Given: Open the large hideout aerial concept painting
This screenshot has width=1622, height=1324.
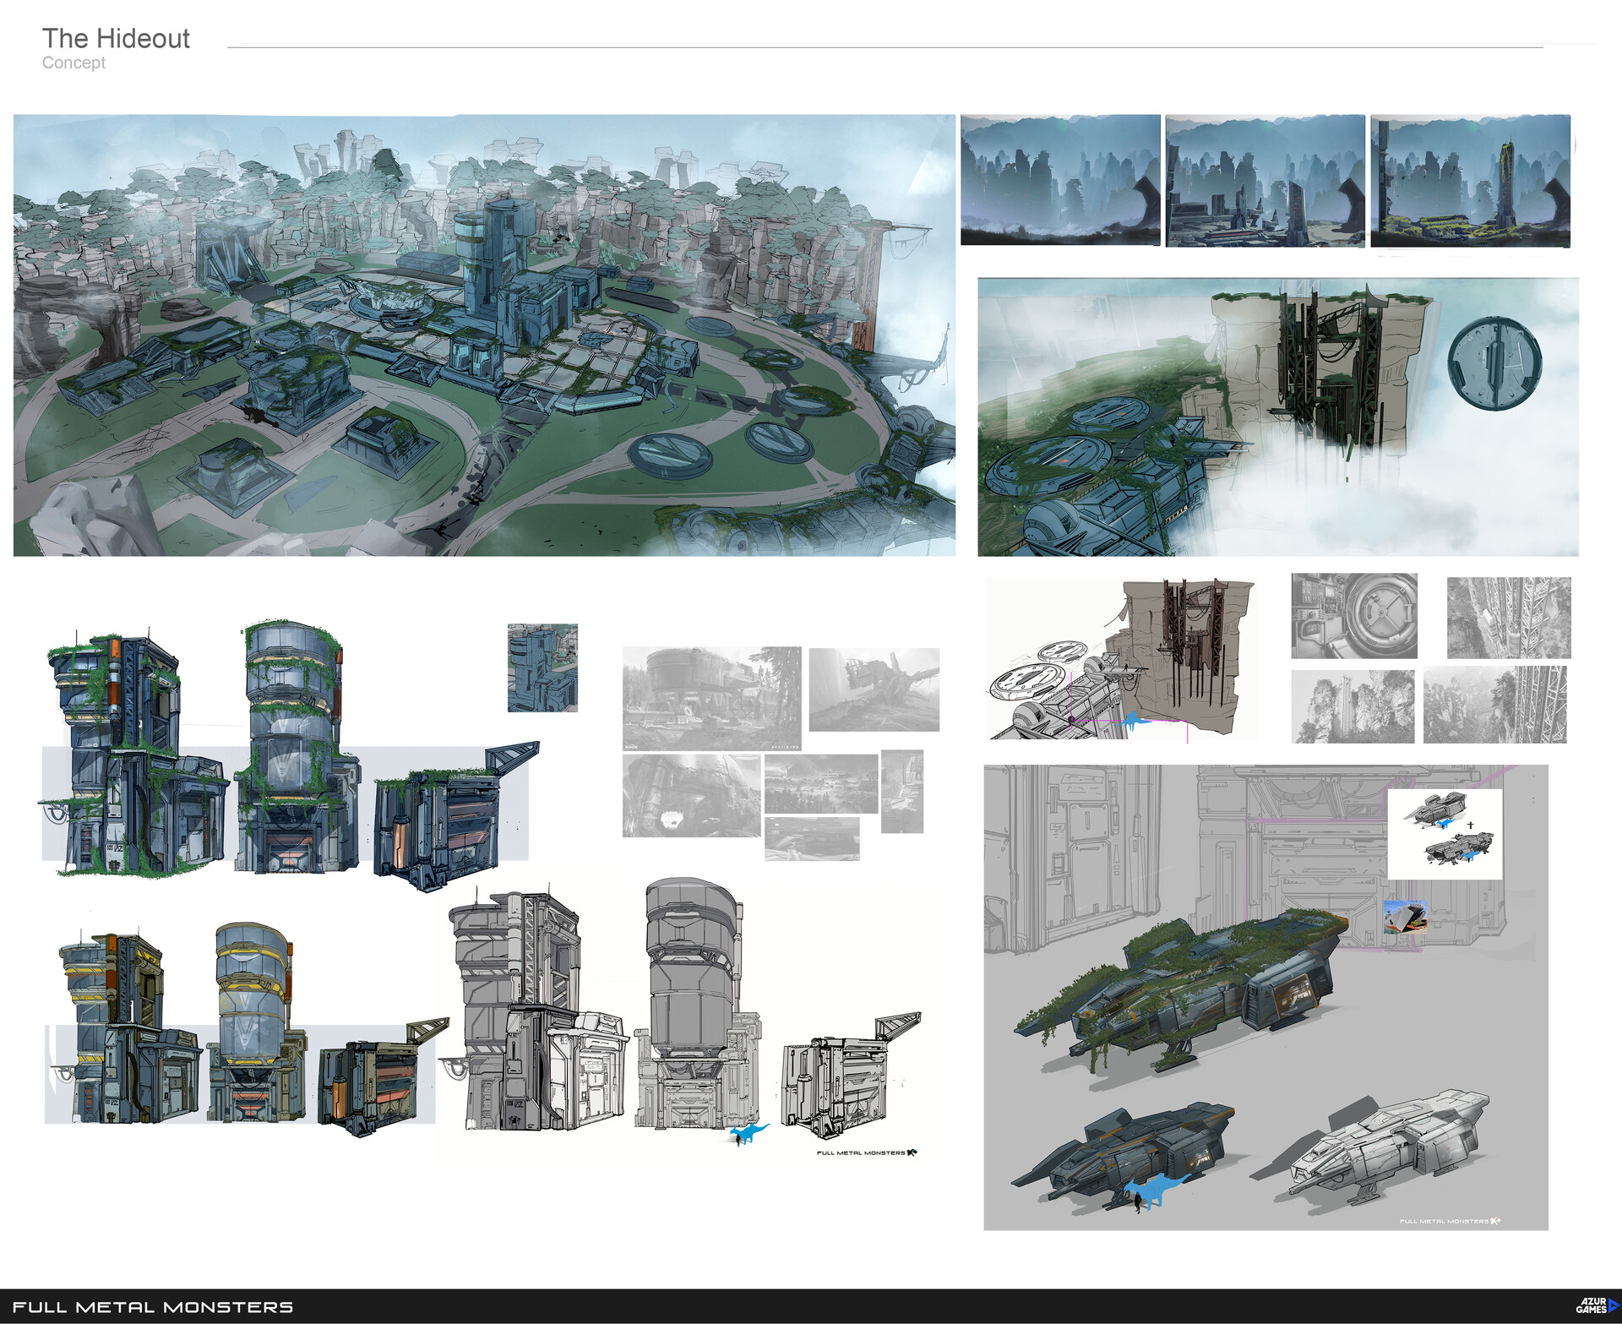Looking at the screenshot, I should coord(483,335).
